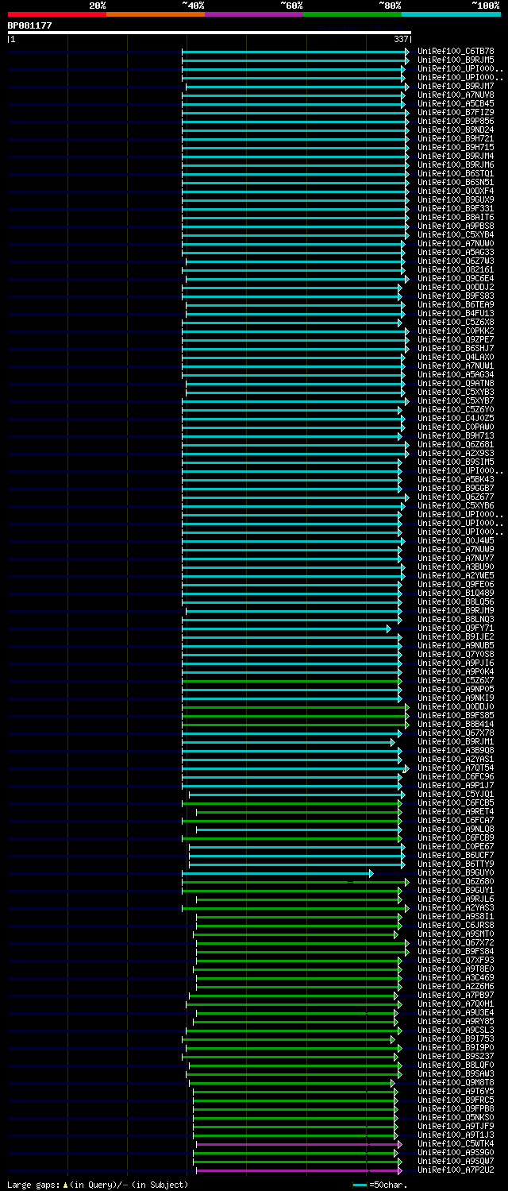Screen dimensions: 508x1191
Task: Click the red 20% identity legend segment
Action: tap(57, 14)
